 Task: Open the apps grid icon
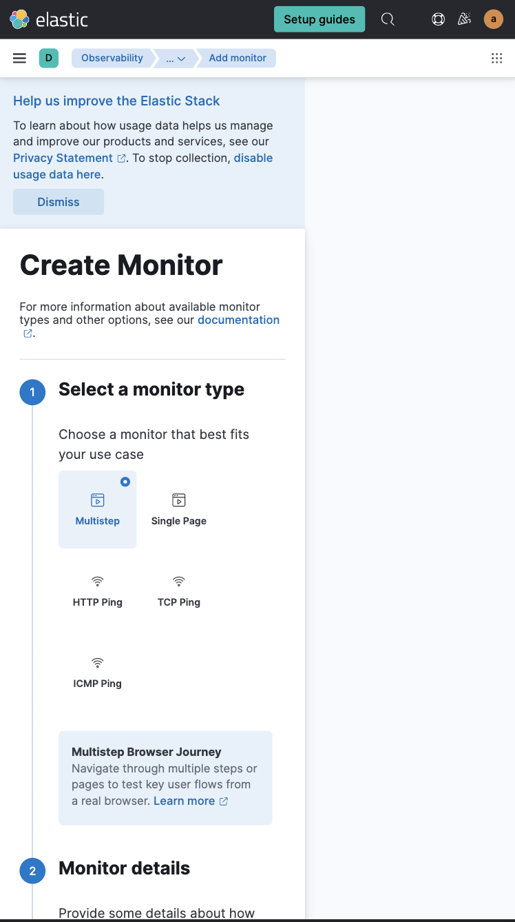(x=497, y=58)
